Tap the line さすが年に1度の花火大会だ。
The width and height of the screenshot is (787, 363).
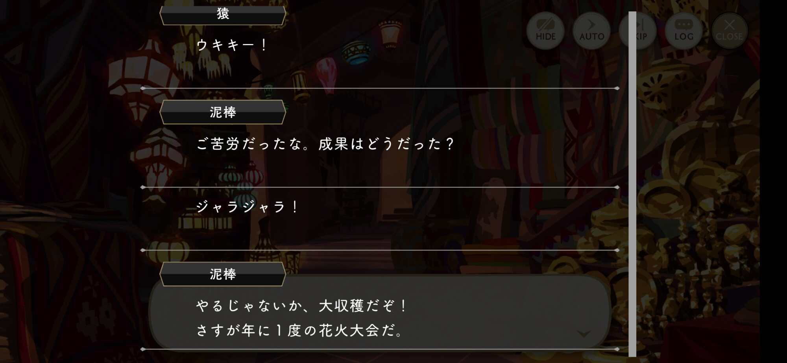click(x=300, y=330)
